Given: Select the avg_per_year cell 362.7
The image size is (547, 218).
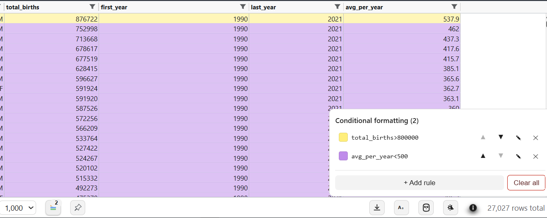Looking at the screenshot, I should 402,88.
